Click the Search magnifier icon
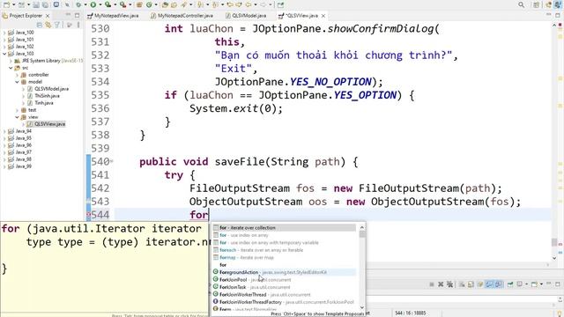The image size is (564, 317). (521, 4)
